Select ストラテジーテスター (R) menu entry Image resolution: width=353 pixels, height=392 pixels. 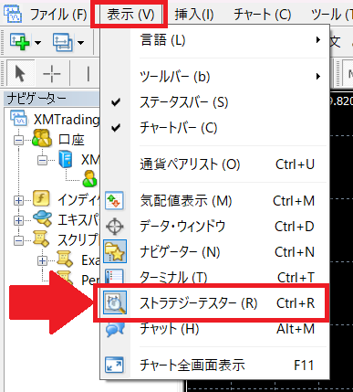click(x=214, y=303)
